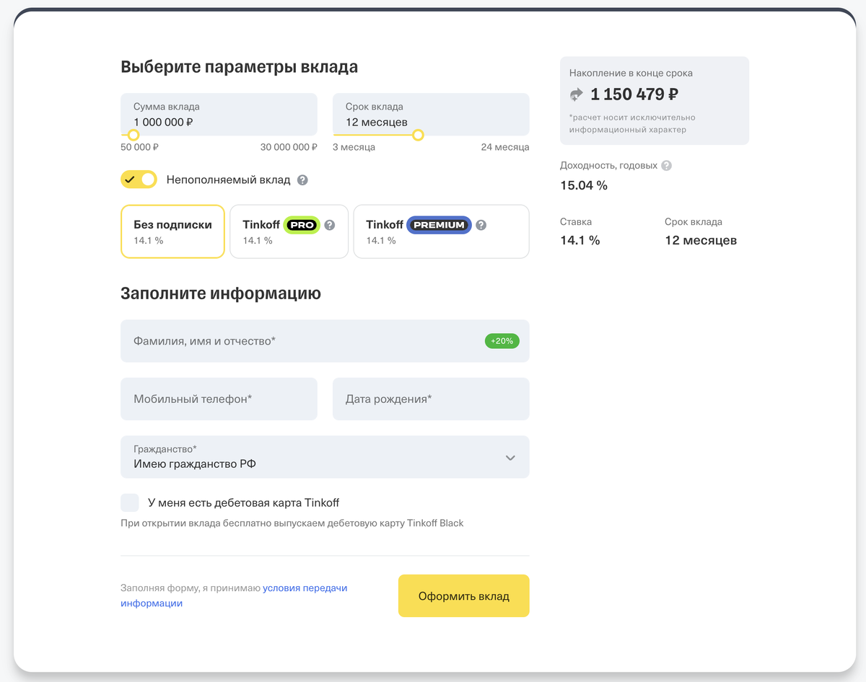This screenshot has height=682, width=866.
Task: Open the условия передачи информации link
Action: pos(234,595)
